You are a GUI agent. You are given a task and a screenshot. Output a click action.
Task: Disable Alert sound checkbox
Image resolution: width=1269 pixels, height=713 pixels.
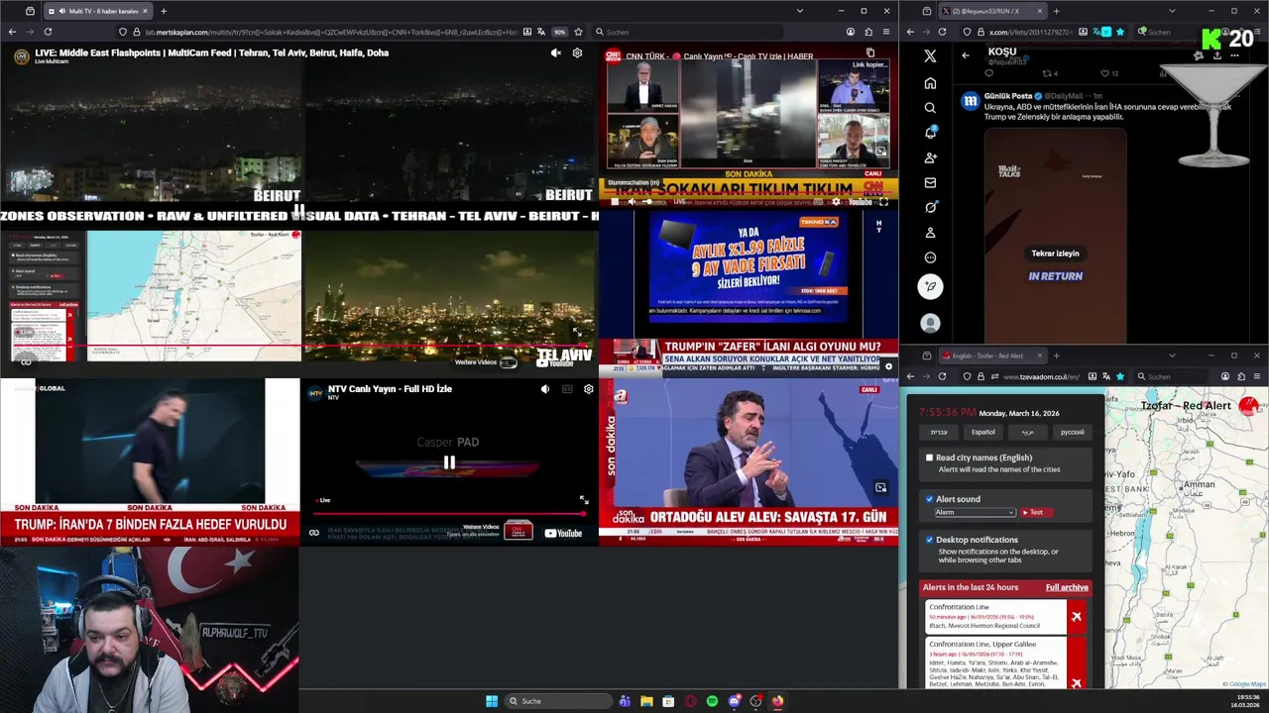(929, 499)
